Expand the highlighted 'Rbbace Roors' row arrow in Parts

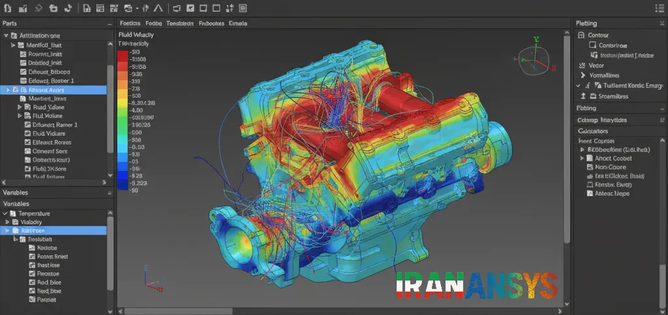click(x=8, y=90)
